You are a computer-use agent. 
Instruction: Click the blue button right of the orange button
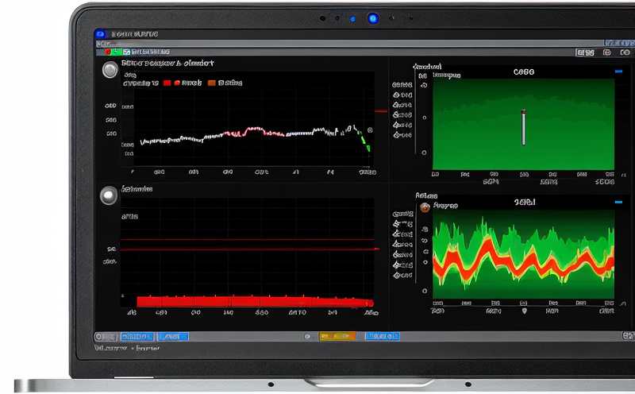[x=382, y=337]
